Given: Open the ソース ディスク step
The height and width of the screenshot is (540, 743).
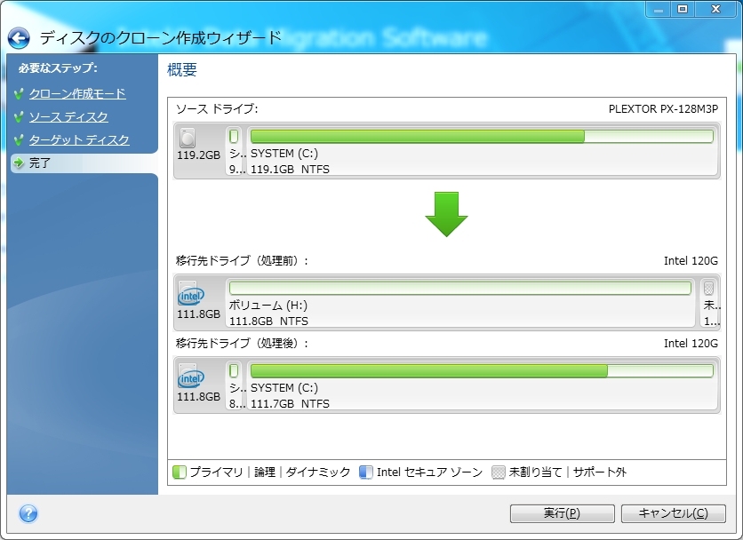Looking at the screenshot, I should click(x=68, y=117).
